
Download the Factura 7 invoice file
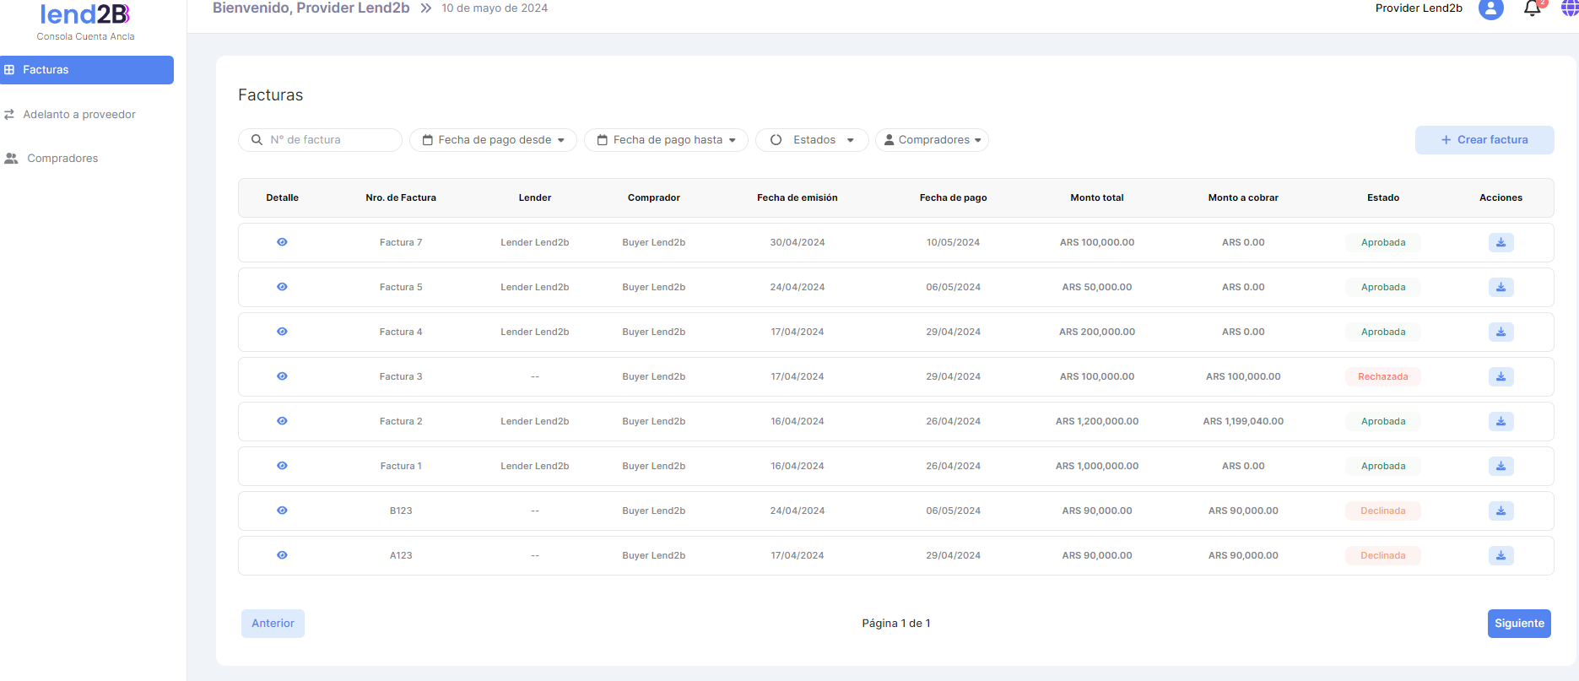[1501, 243]
